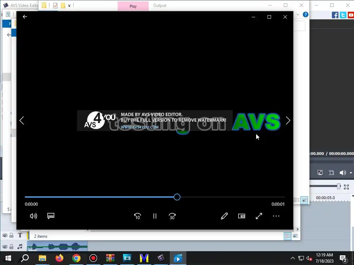Click the muted speaker tray icon

coord(309,258)
